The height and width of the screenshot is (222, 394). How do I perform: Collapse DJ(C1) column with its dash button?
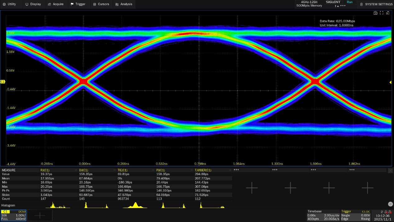[x=115, y=170]
